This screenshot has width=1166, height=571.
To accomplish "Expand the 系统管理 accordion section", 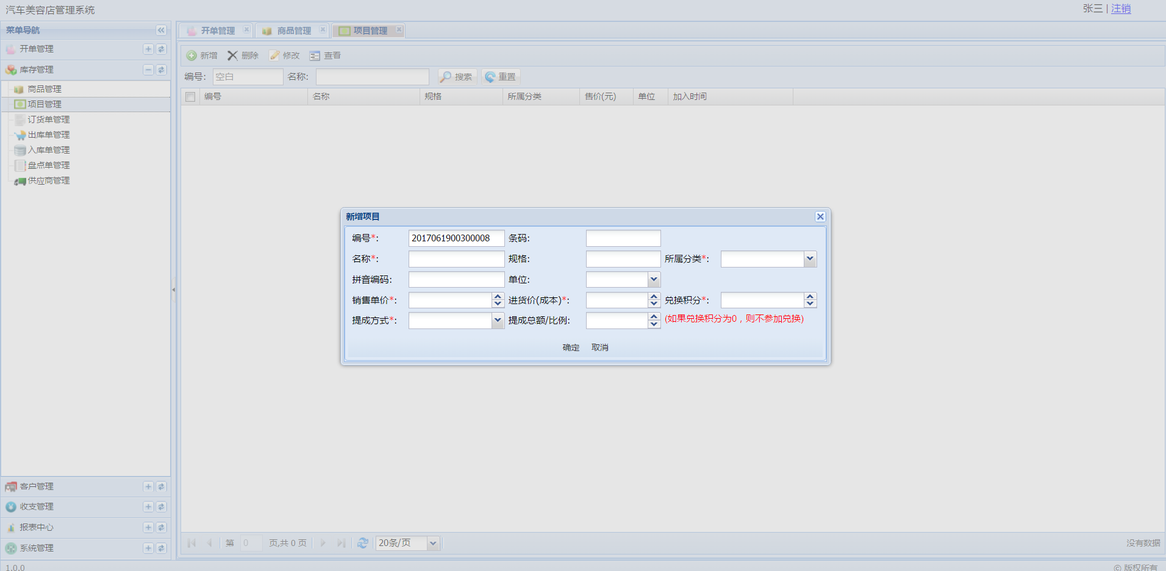I will pos(148,548).
